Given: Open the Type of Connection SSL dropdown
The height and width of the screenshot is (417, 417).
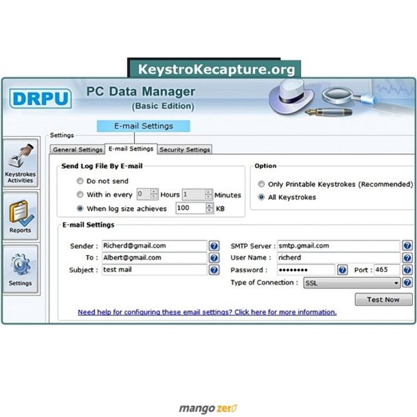Looking at the screenshot, I should (x=352, y=283).
